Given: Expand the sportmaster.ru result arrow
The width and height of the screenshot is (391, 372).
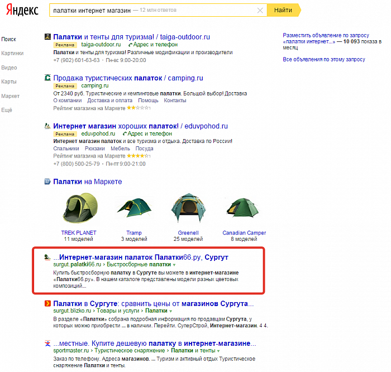Looking at the screenshot, I should pos(218,351).
